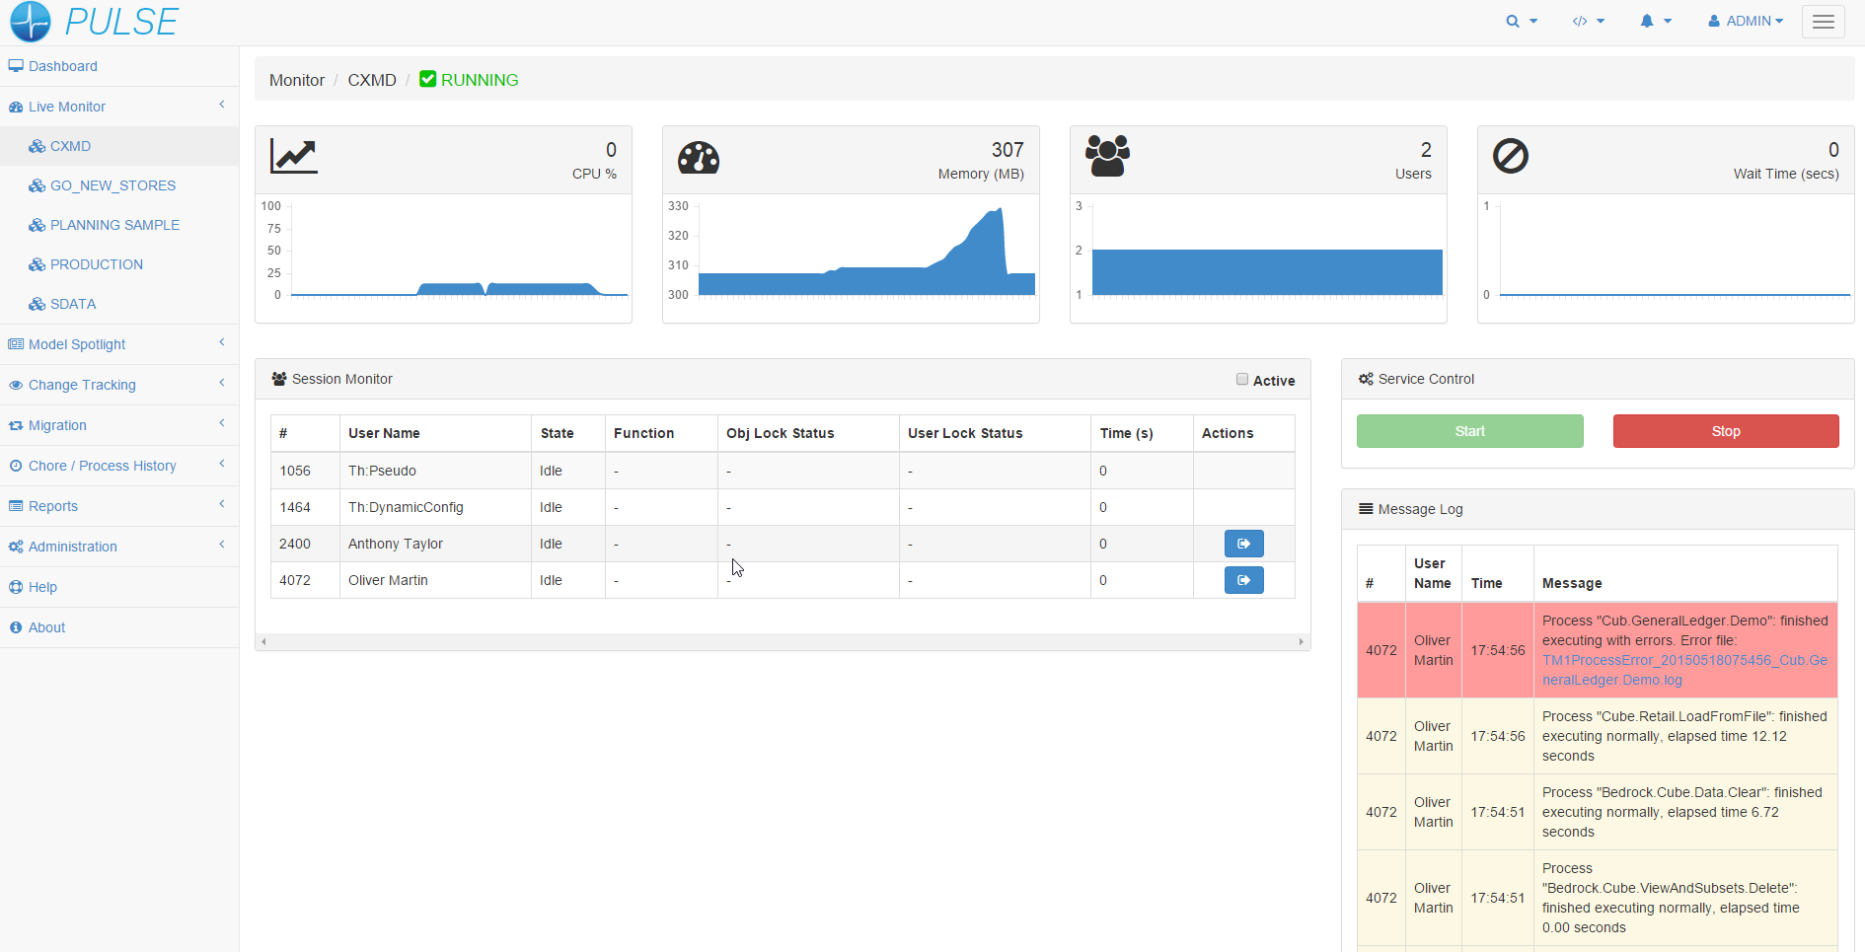Click the Message Log list icon
Screen dimensions: 1865x952
coord(1366,509)
